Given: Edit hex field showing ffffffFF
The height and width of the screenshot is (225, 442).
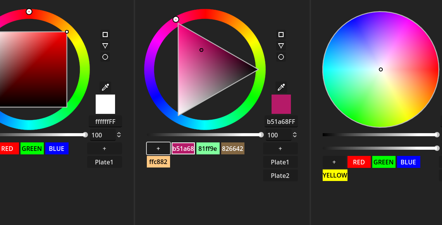Looking at the screenshot, I should coord(105,122).
